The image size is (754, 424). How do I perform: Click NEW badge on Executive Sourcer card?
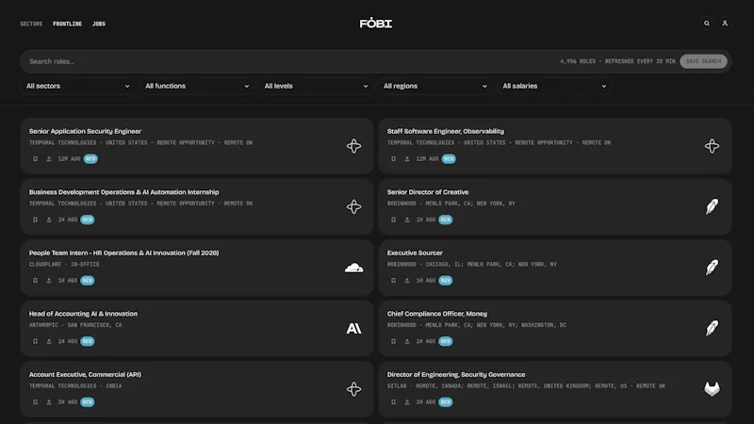pyautogui.click(x=446, y=280)
